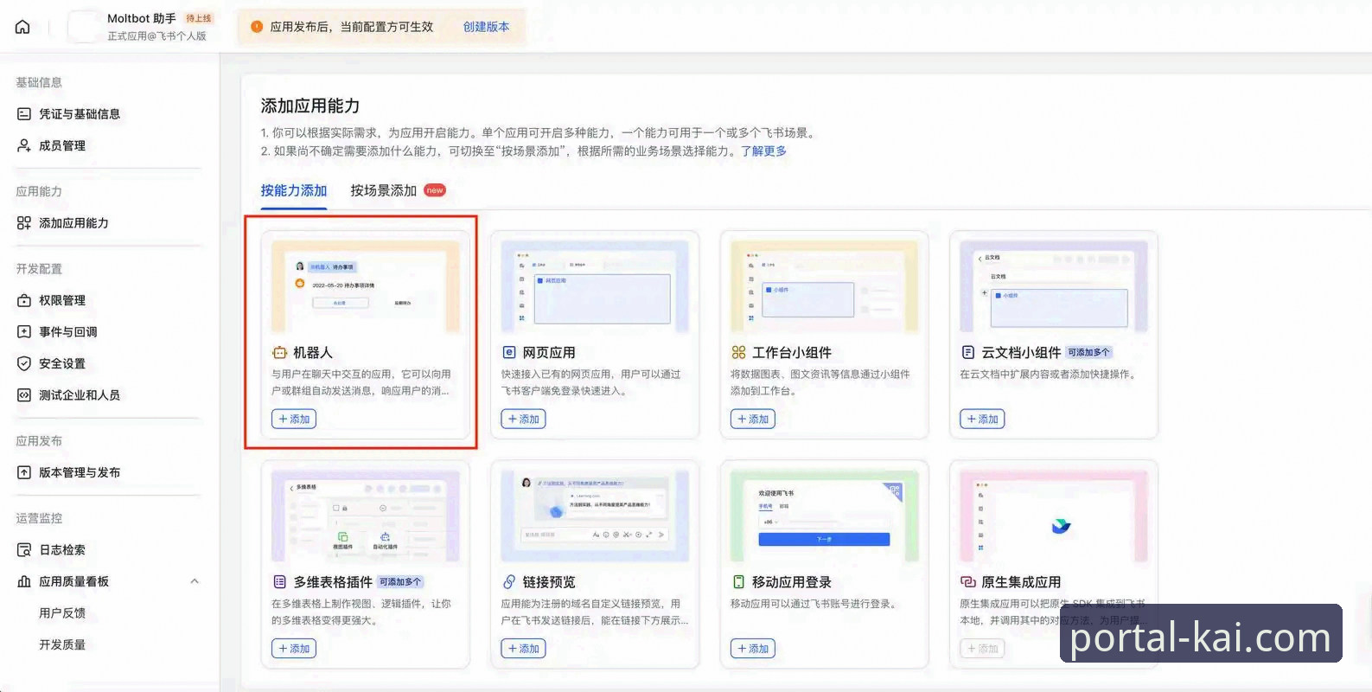
Task: Click the 权限管理 icon in sidebar
Action: (24, 300)
